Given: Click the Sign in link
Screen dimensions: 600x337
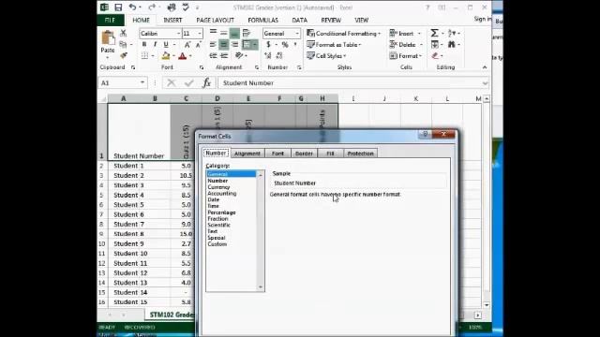Looking at the screenshot, I should pos(482,19).
